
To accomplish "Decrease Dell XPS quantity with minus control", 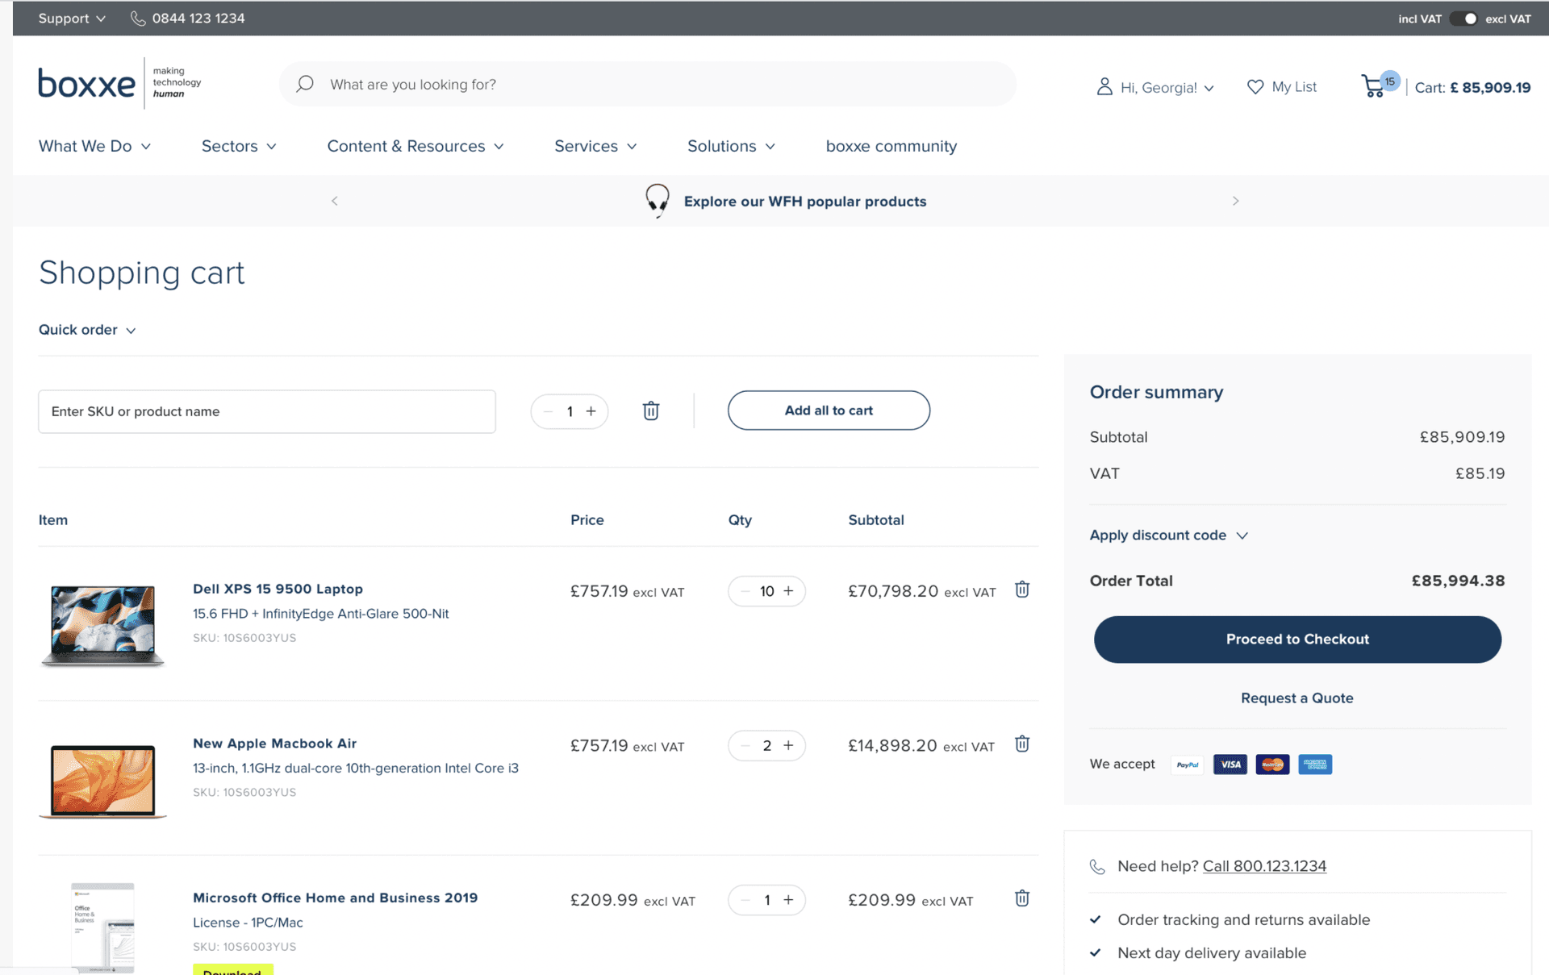I will [743, 591].
